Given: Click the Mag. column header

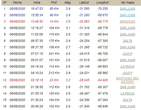Looking at the screenshot, I should (x=68, y=3).
